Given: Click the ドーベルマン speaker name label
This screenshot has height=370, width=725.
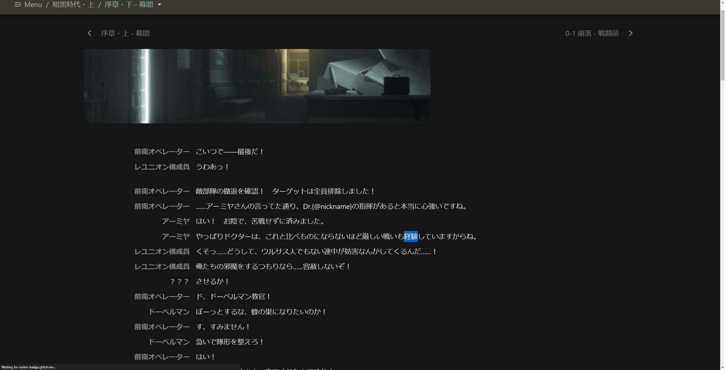Looking at the screenshot, I should pos(169,311).
